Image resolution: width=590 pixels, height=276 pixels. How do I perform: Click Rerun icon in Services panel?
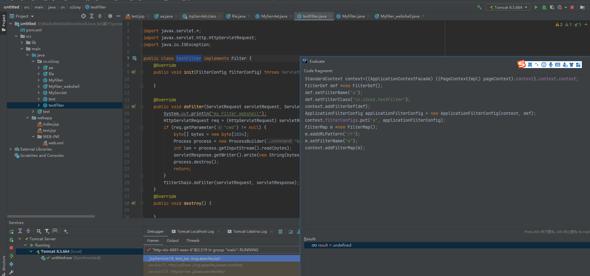(11, 232)
